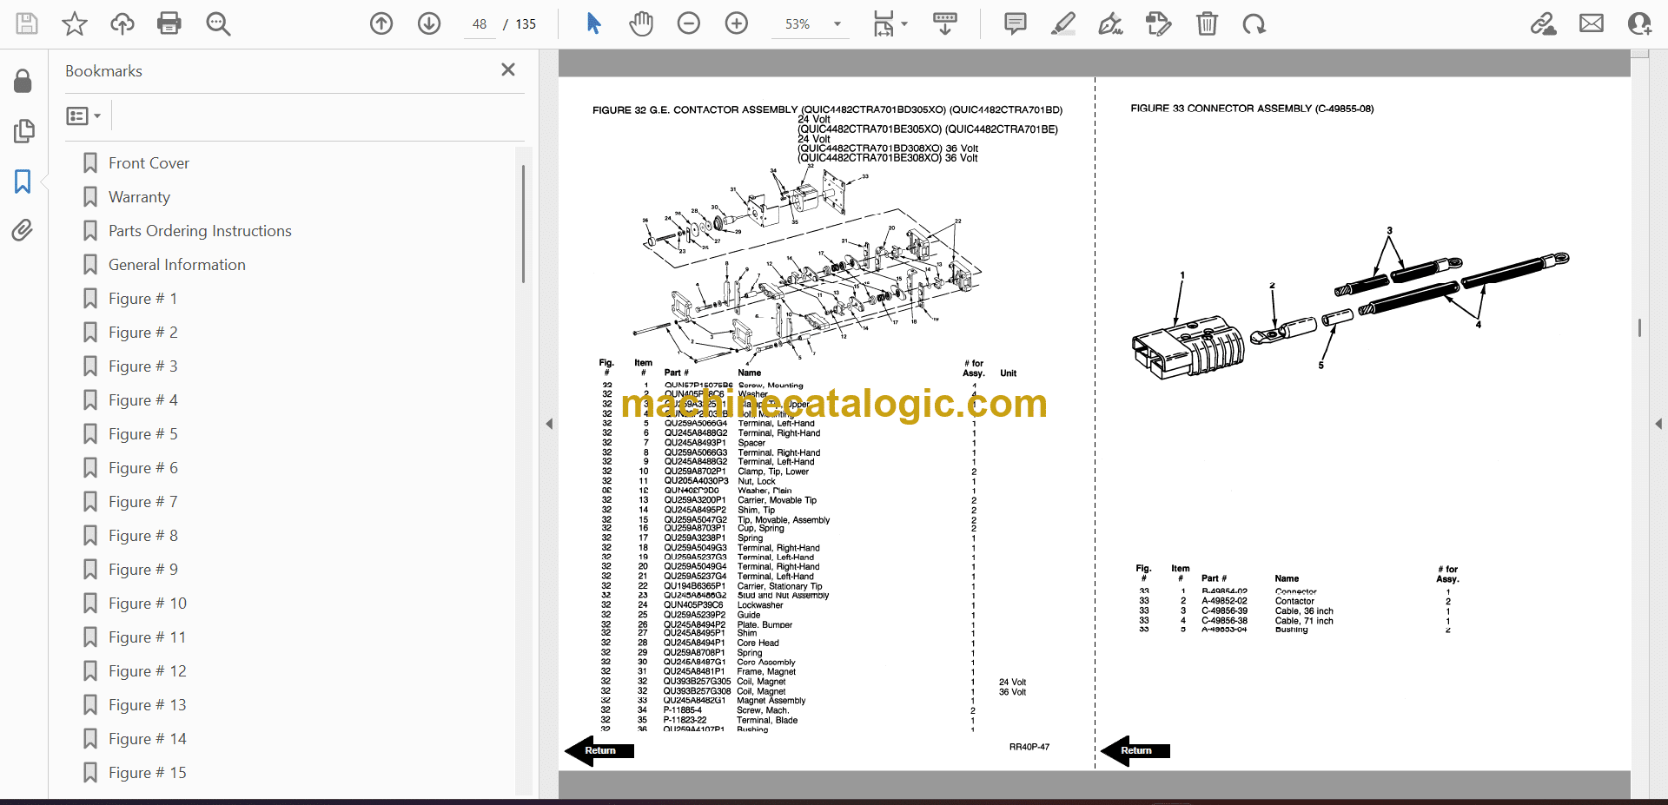Open the page thumbnails panel

[23, 131]
